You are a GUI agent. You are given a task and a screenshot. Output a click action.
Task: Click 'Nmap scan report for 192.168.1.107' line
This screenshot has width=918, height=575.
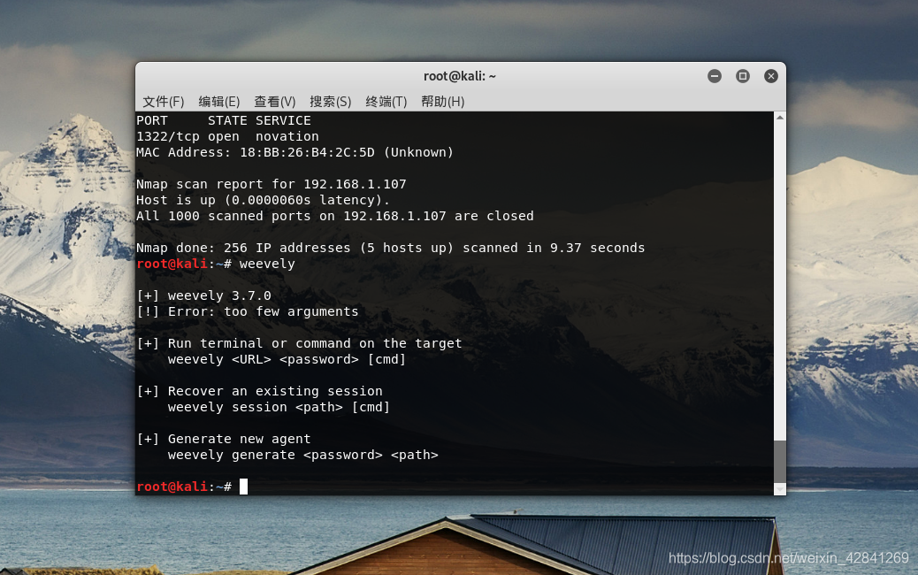[272, 184]
